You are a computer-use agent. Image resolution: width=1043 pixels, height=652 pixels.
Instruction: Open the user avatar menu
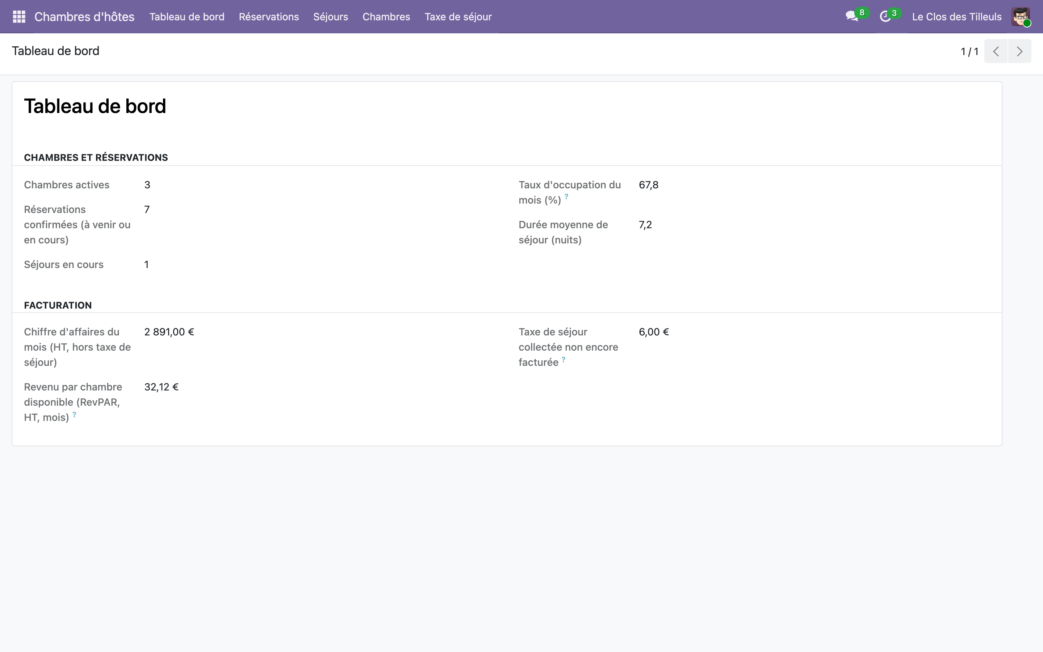coord(1021,17)
